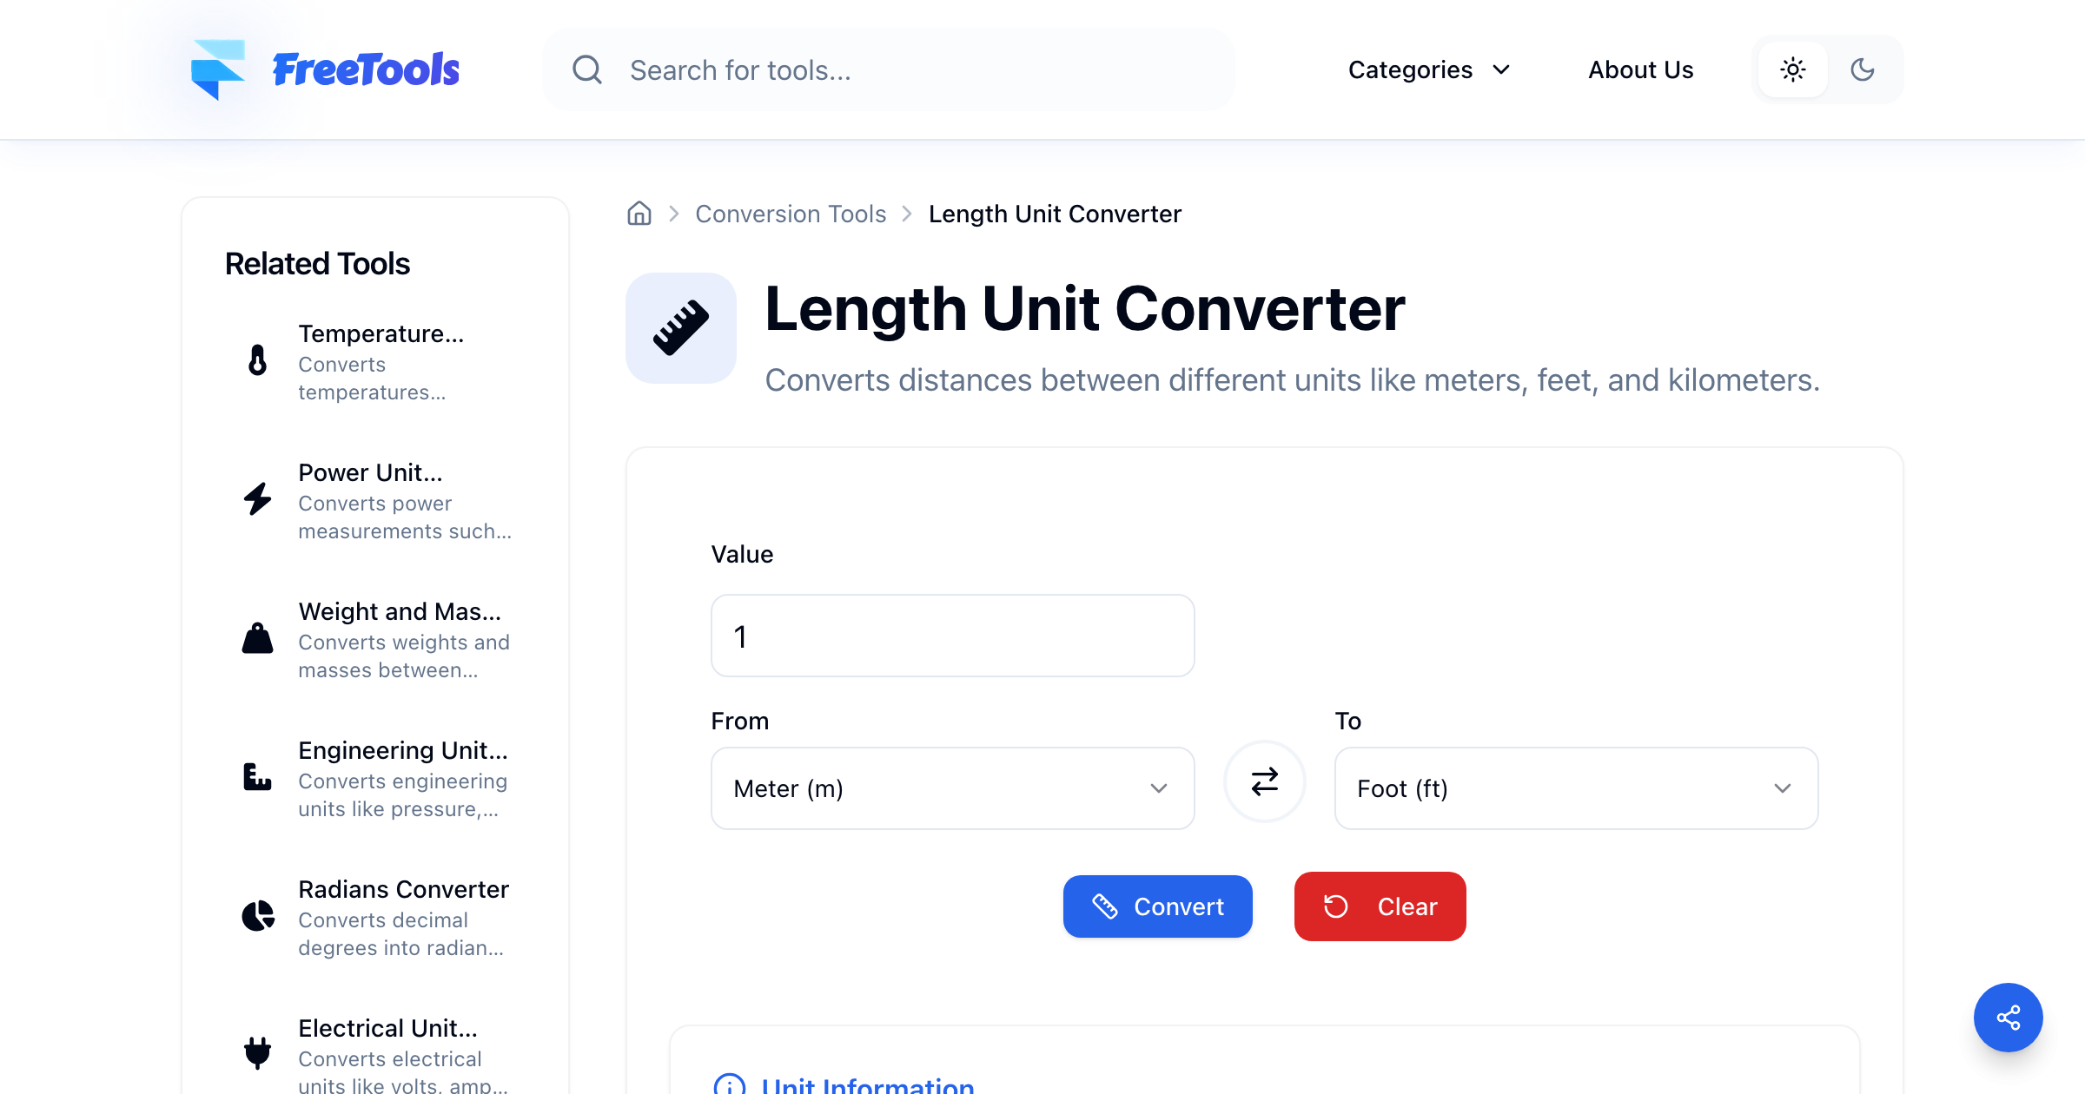Screen dimensions: 2085x1094
Task: Open the About Us page
Action: 1641,69
